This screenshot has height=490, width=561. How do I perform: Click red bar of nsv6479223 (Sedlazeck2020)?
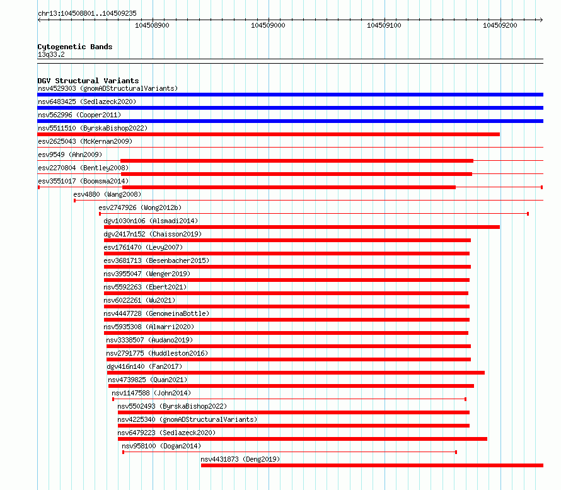[303, 439]
